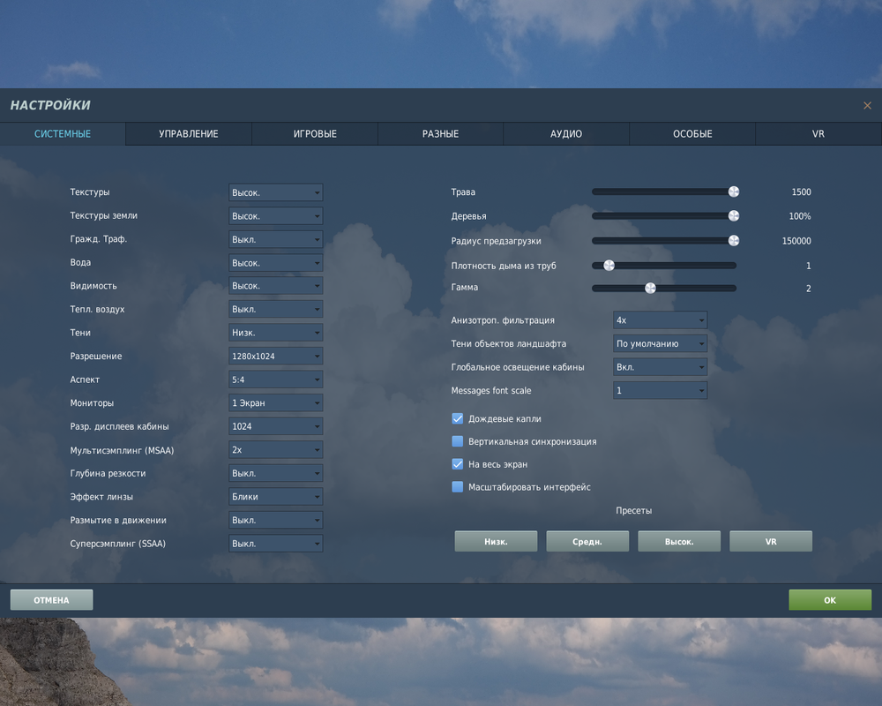The image size is (882, 706).
Task: Disable the Дождевые капли checkbox
Action: coord(457,419)
